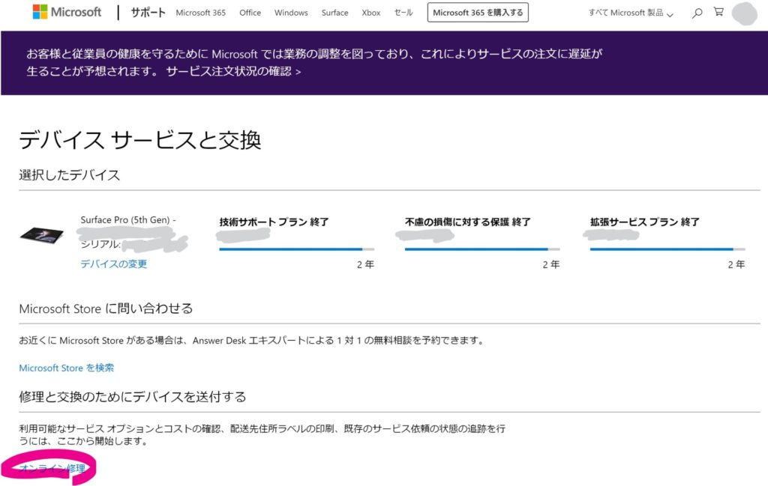The image size is (768, 486).
Task: Click the Microsoft logo
Action: coord(66,11)
